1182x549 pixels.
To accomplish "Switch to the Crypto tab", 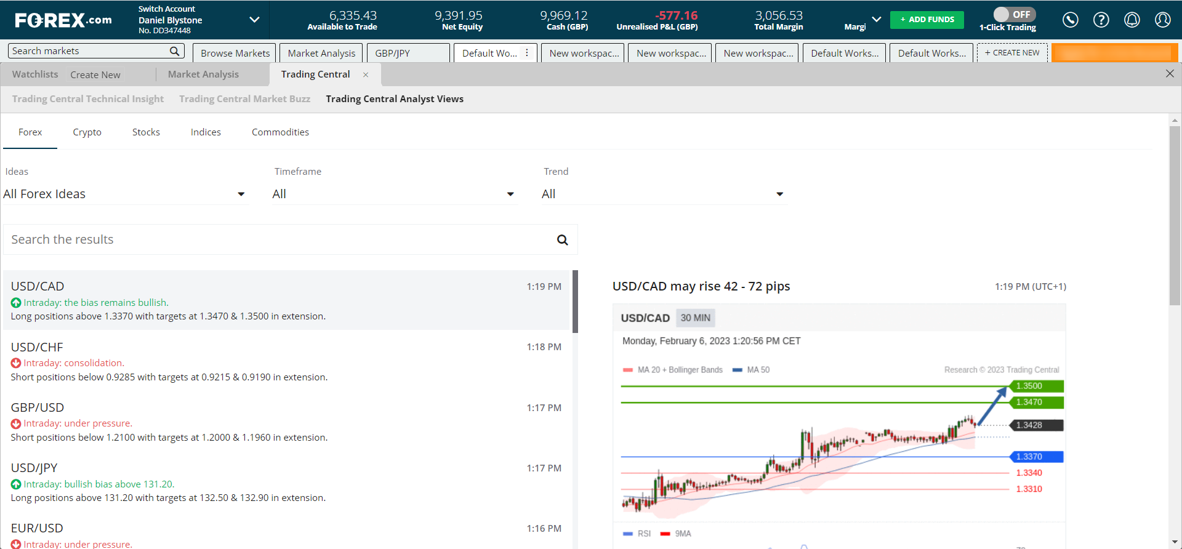I will tap(87, 132).
